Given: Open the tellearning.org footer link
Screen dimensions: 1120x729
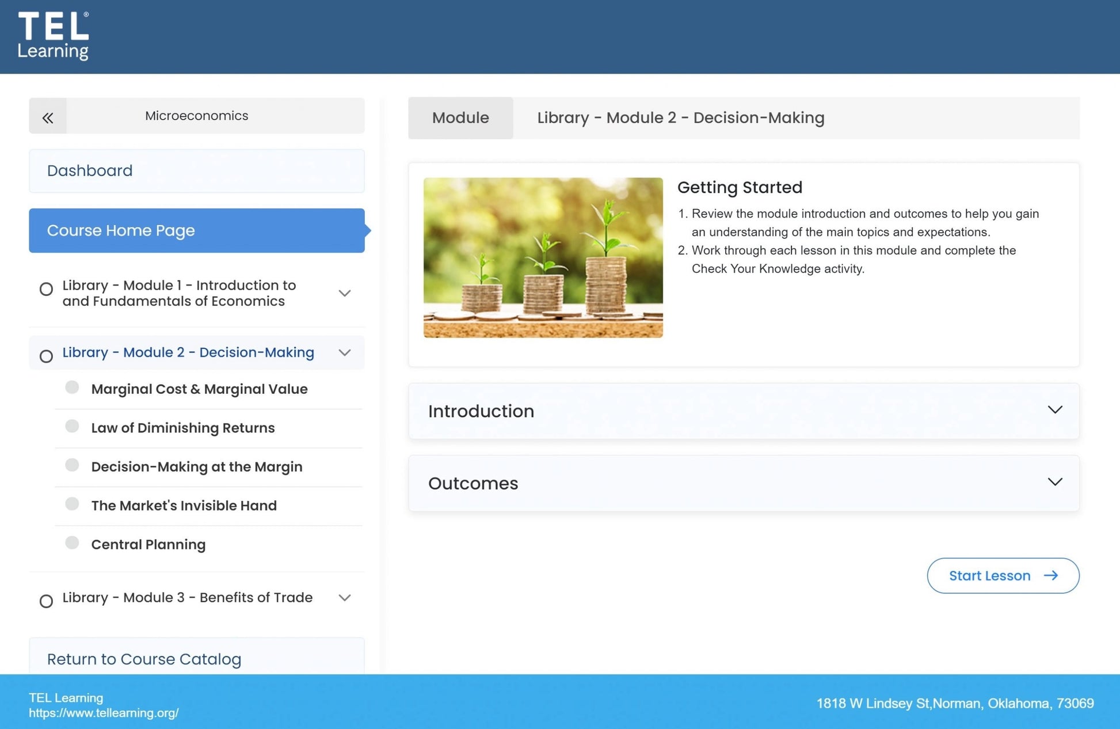Looking at the screenshot, I should [104, 713].
